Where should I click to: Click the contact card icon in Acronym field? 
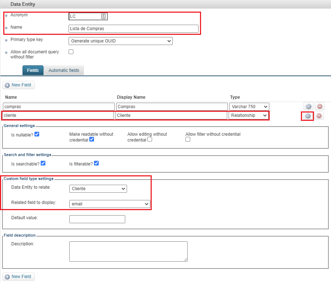(x=103, y=16)
